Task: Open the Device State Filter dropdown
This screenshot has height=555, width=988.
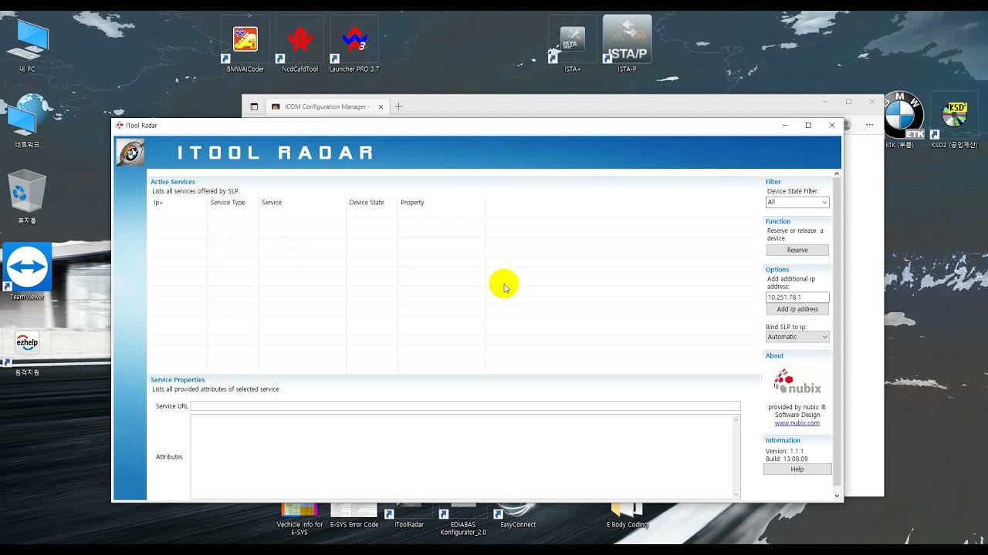Action: point(797,202)
